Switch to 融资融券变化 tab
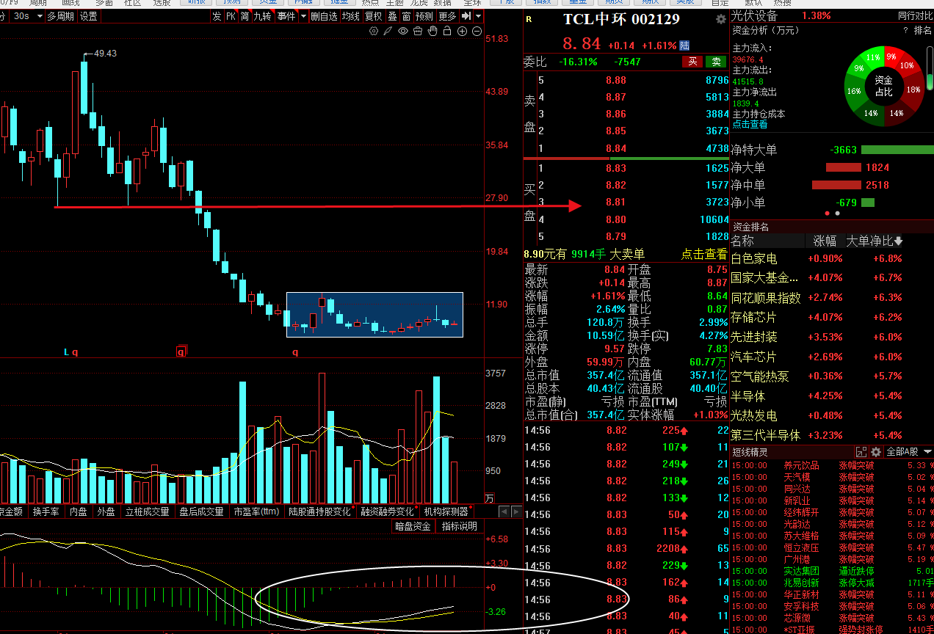 tap(388, 511)
